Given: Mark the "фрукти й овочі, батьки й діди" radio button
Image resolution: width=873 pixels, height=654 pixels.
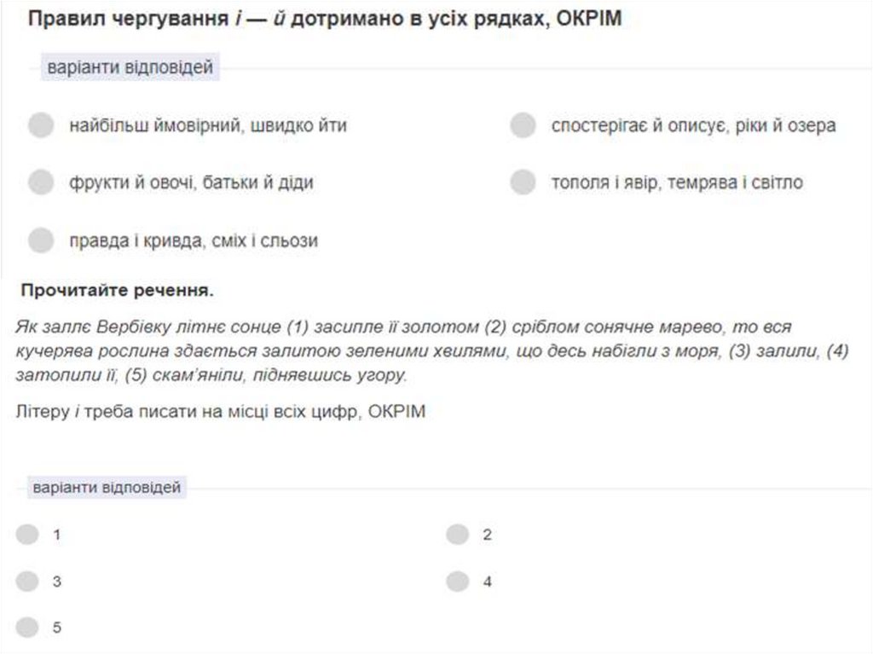Looking at the screenshot, I should (41, 182).
